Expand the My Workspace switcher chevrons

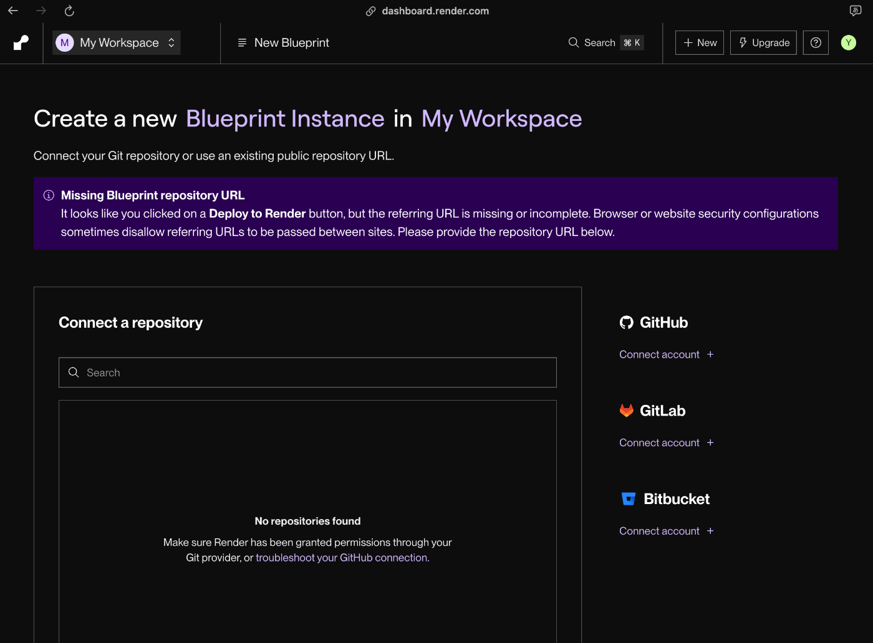point(171,42)
